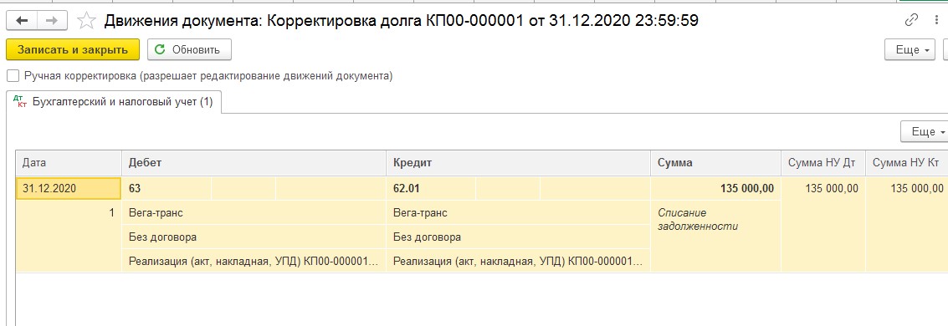Enable the Ручная корректировка checkbox
Screen dimensions: 948x326
click(12, 76)
